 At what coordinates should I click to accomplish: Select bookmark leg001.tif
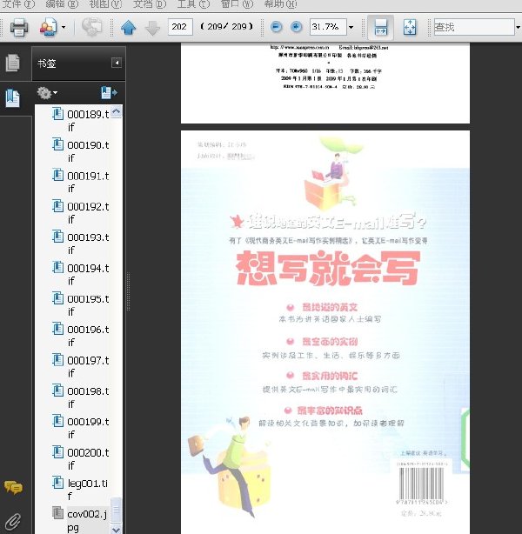click(x=88, y=490)
